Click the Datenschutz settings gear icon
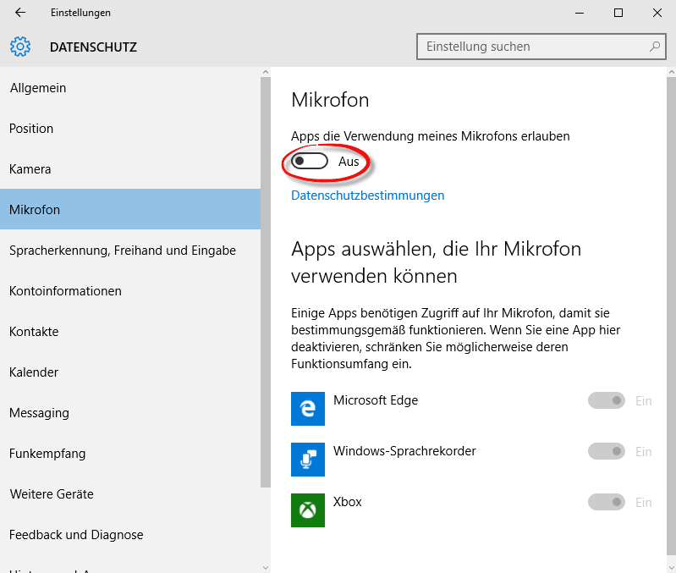 click(x=20, y=47)
